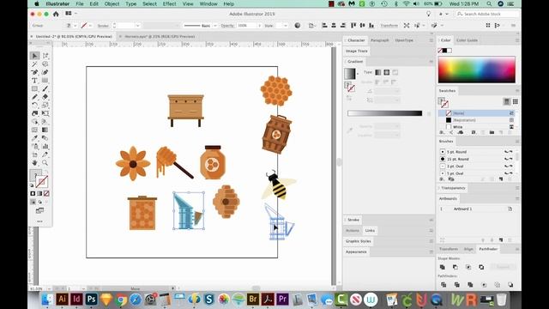549x309 pixels.
Task: Open the Basic brush definition dropdown
Action: coord(215,26)
